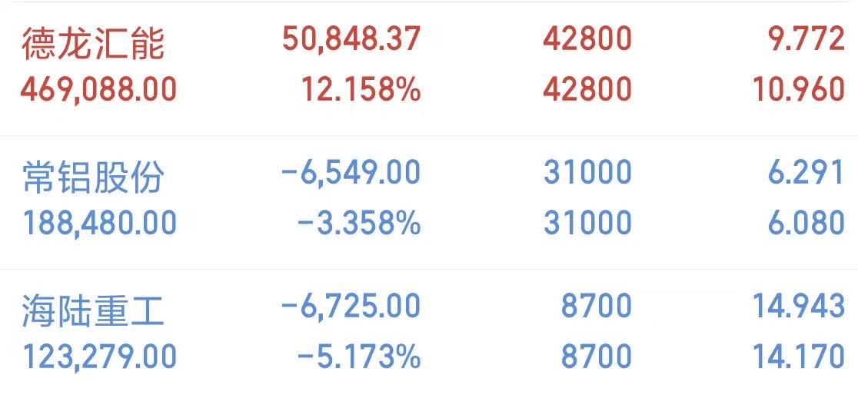Select 海陆重工 current price 14.170
858x398 pixels.
[x=799, y=357]
